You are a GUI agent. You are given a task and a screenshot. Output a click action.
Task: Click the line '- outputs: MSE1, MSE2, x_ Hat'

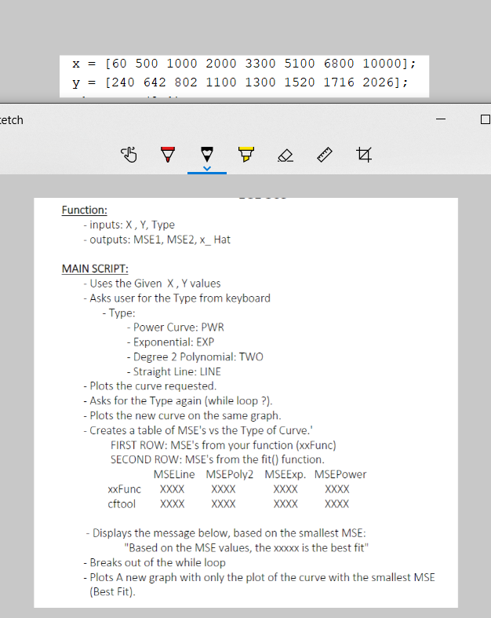(157, 240)
